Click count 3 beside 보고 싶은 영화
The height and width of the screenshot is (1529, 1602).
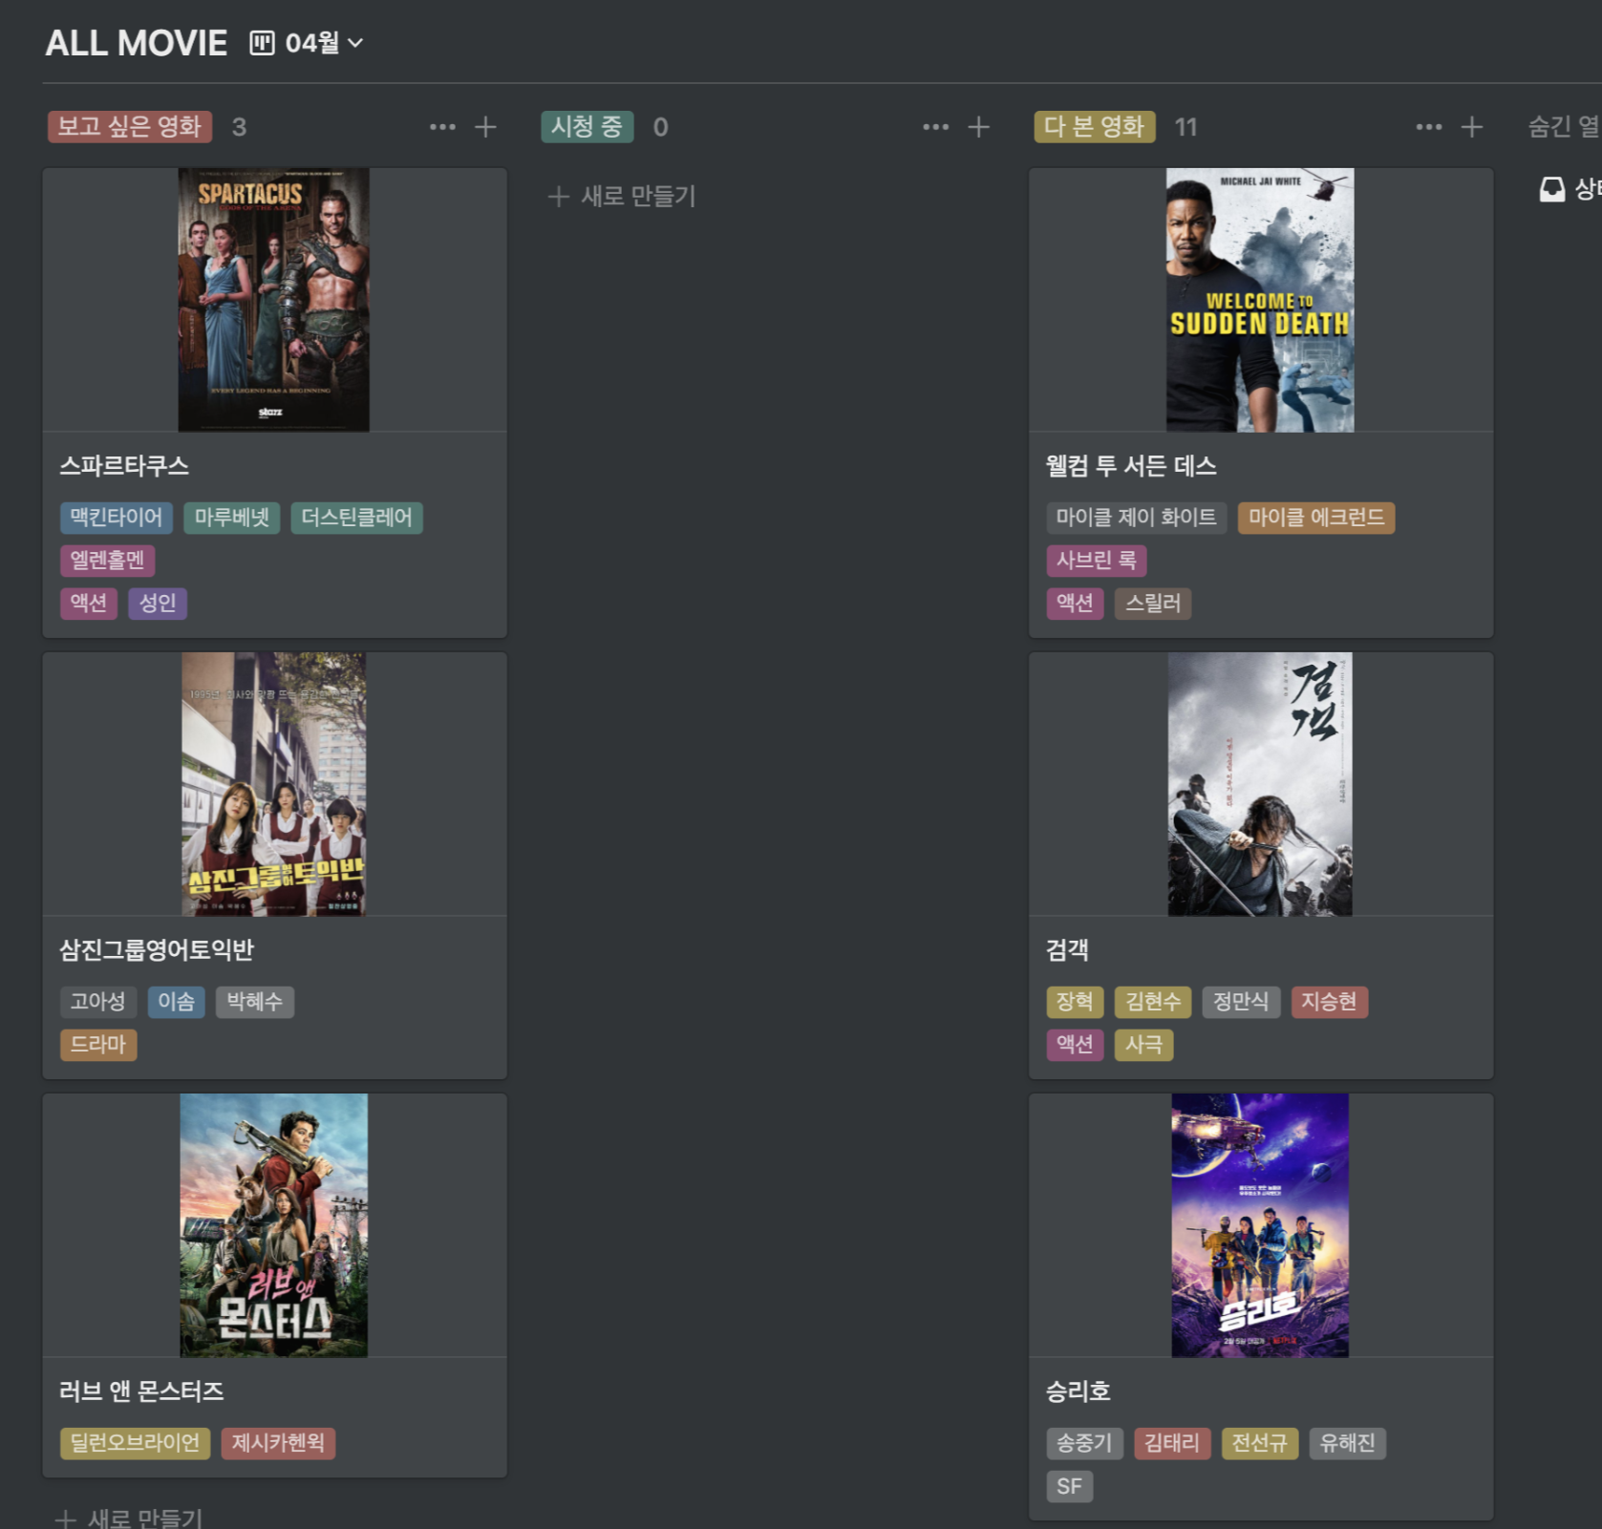[x=240, y=127]
